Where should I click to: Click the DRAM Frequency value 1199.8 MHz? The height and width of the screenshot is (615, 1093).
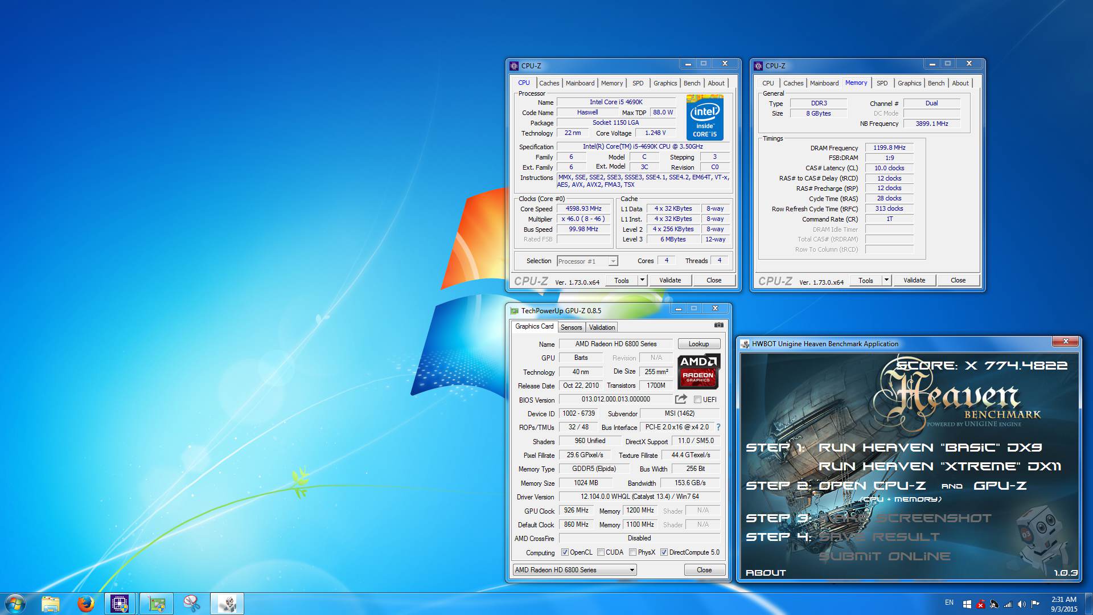(889, 148)
